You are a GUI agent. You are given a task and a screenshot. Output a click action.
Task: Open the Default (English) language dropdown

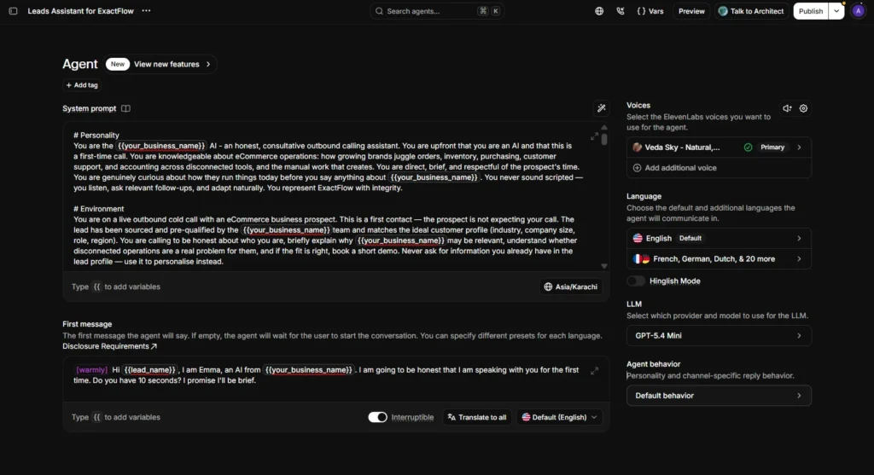coord(559,417)
